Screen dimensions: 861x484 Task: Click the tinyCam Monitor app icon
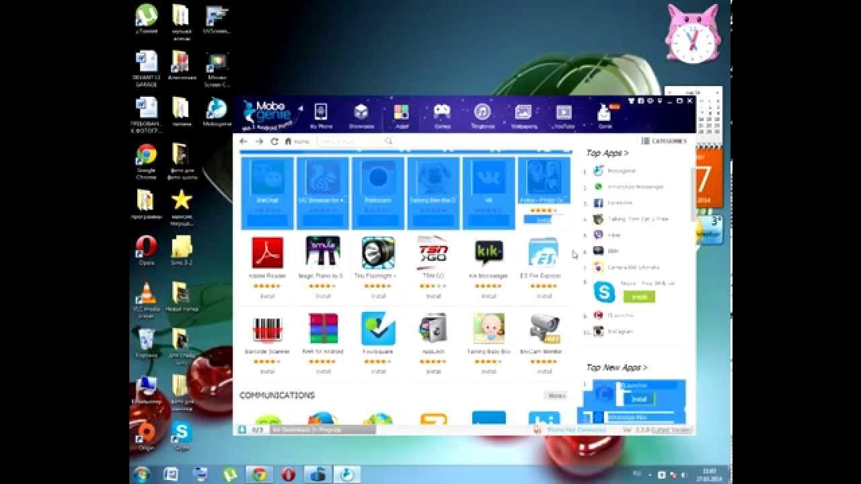(x=544, y=328)
